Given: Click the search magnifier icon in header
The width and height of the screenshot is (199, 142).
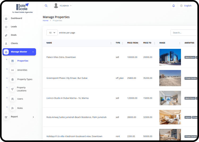Looking at the screenshot, I should (46, 6).
